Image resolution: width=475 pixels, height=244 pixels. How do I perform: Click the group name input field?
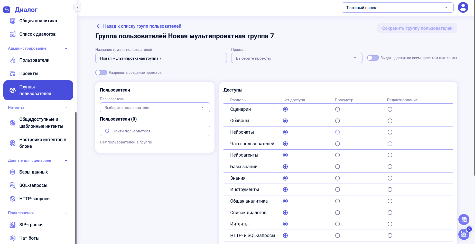(161, 58)
